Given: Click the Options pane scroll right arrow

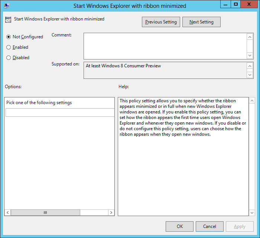Looking at the screenshot, I should pos(111,213).
